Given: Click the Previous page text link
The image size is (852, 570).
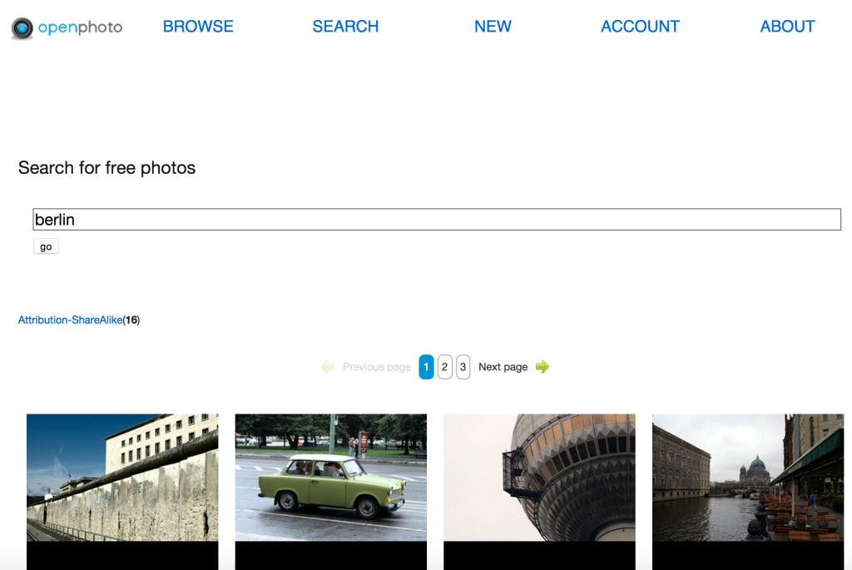Looking at the screenshot, I should [x=377, y=367].
